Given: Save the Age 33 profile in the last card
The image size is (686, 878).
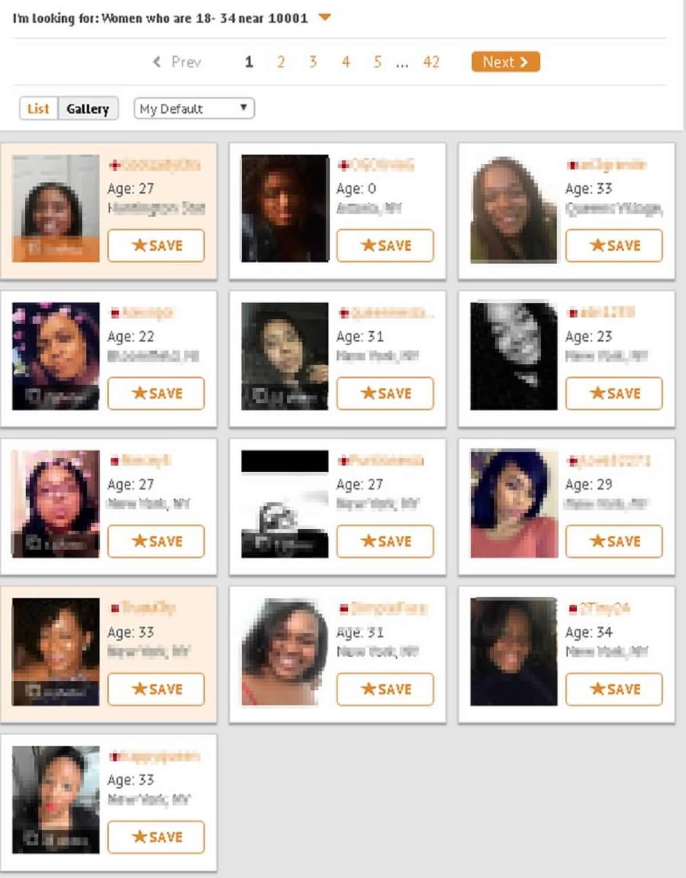Looking at the screenshot, I should (156, 837).
